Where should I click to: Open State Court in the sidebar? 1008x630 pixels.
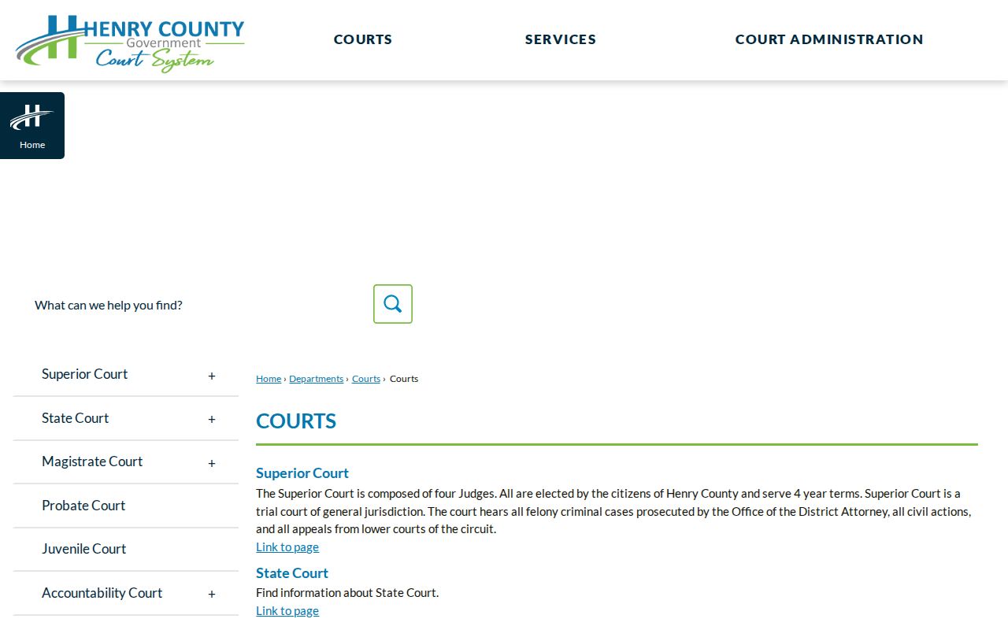point(76,418)
